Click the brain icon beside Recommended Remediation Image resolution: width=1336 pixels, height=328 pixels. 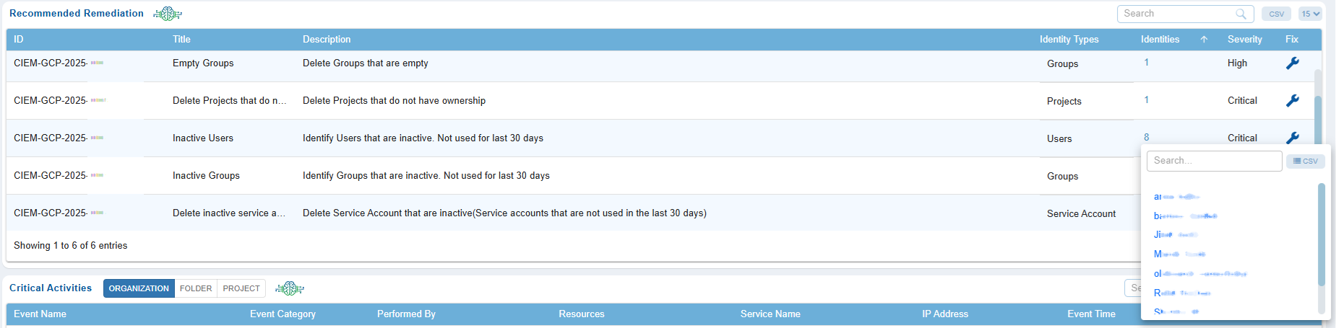(167, 14)
